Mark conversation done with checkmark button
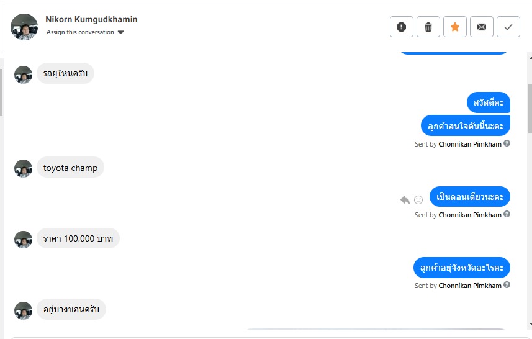This screenshot has height=339, width=532. [508, 27]
